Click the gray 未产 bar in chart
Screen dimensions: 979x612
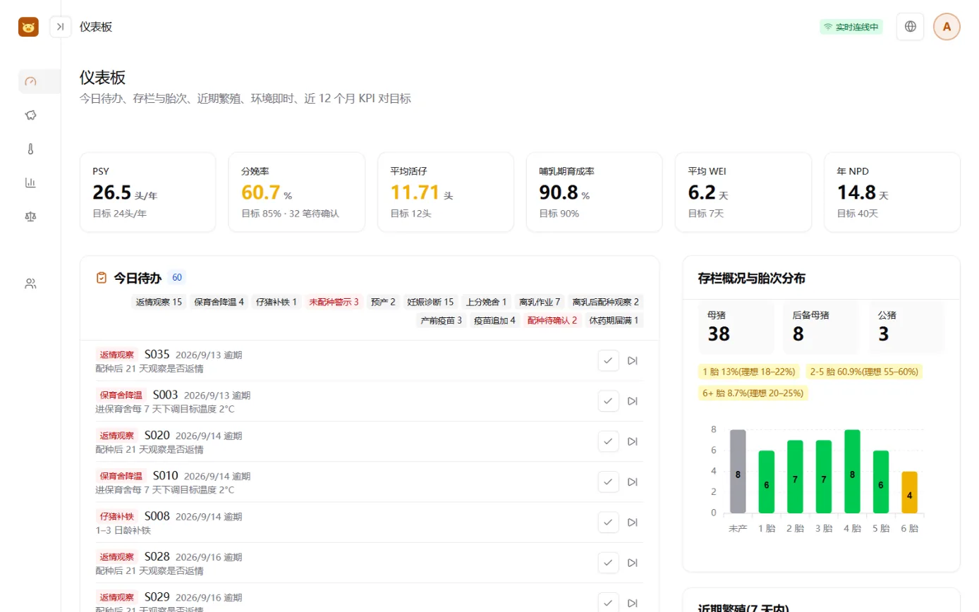pyautogui.click(x=738, y=472)
